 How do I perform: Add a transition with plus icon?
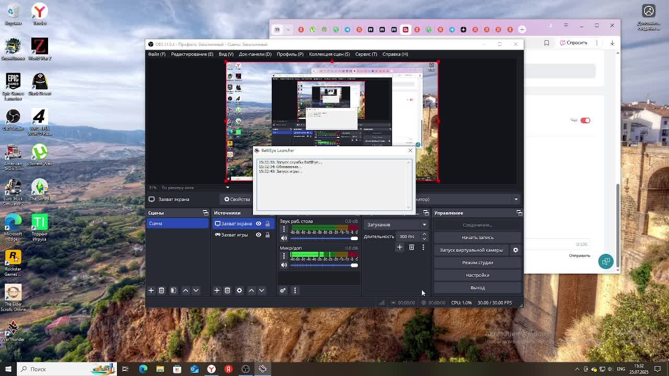click(399, 248)
